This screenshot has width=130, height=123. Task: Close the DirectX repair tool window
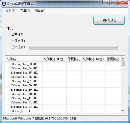pyautogui.click(x=122, y=3)
